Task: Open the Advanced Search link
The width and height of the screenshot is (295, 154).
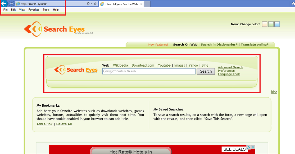Action: [x=230, y=67]
